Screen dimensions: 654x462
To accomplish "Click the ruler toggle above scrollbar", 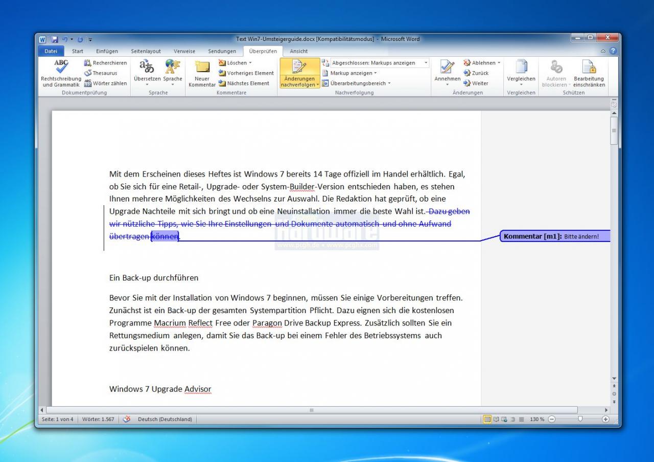I will point(614,104).
